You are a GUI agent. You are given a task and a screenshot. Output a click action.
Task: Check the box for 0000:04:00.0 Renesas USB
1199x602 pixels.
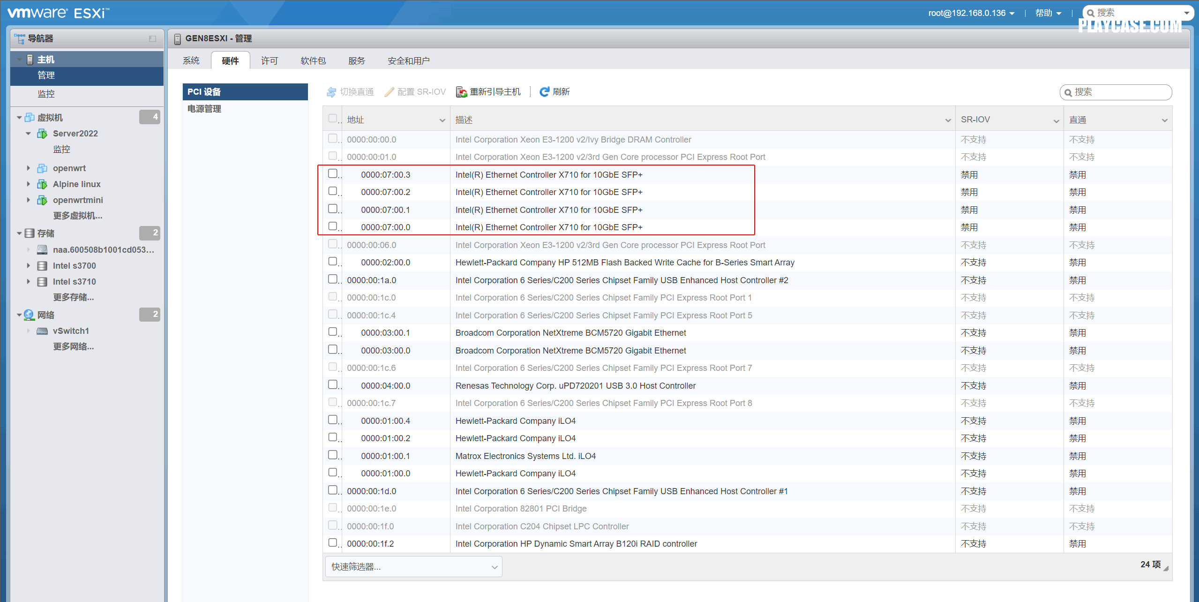tap(333, 384)
